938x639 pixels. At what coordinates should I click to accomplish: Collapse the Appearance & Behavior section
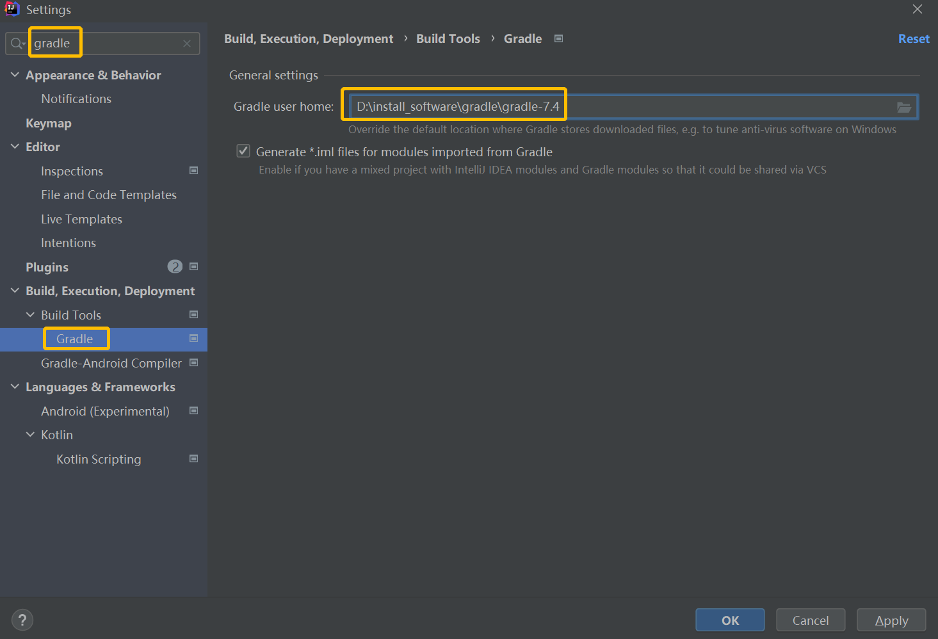coord(15,75)
